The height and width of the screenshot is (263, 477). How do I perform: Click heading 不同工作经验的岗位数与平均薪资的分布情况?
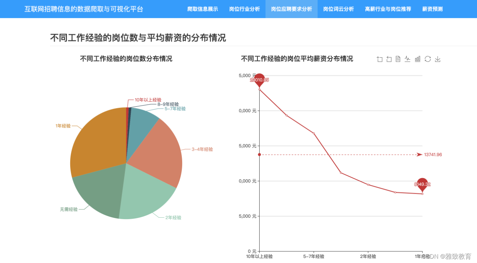[x=138, y=38]
